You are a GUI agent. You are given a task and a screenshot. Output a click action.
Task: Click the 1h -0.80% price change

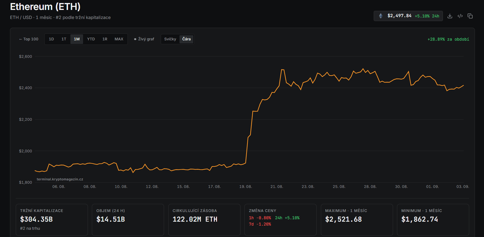coord(260,218)
